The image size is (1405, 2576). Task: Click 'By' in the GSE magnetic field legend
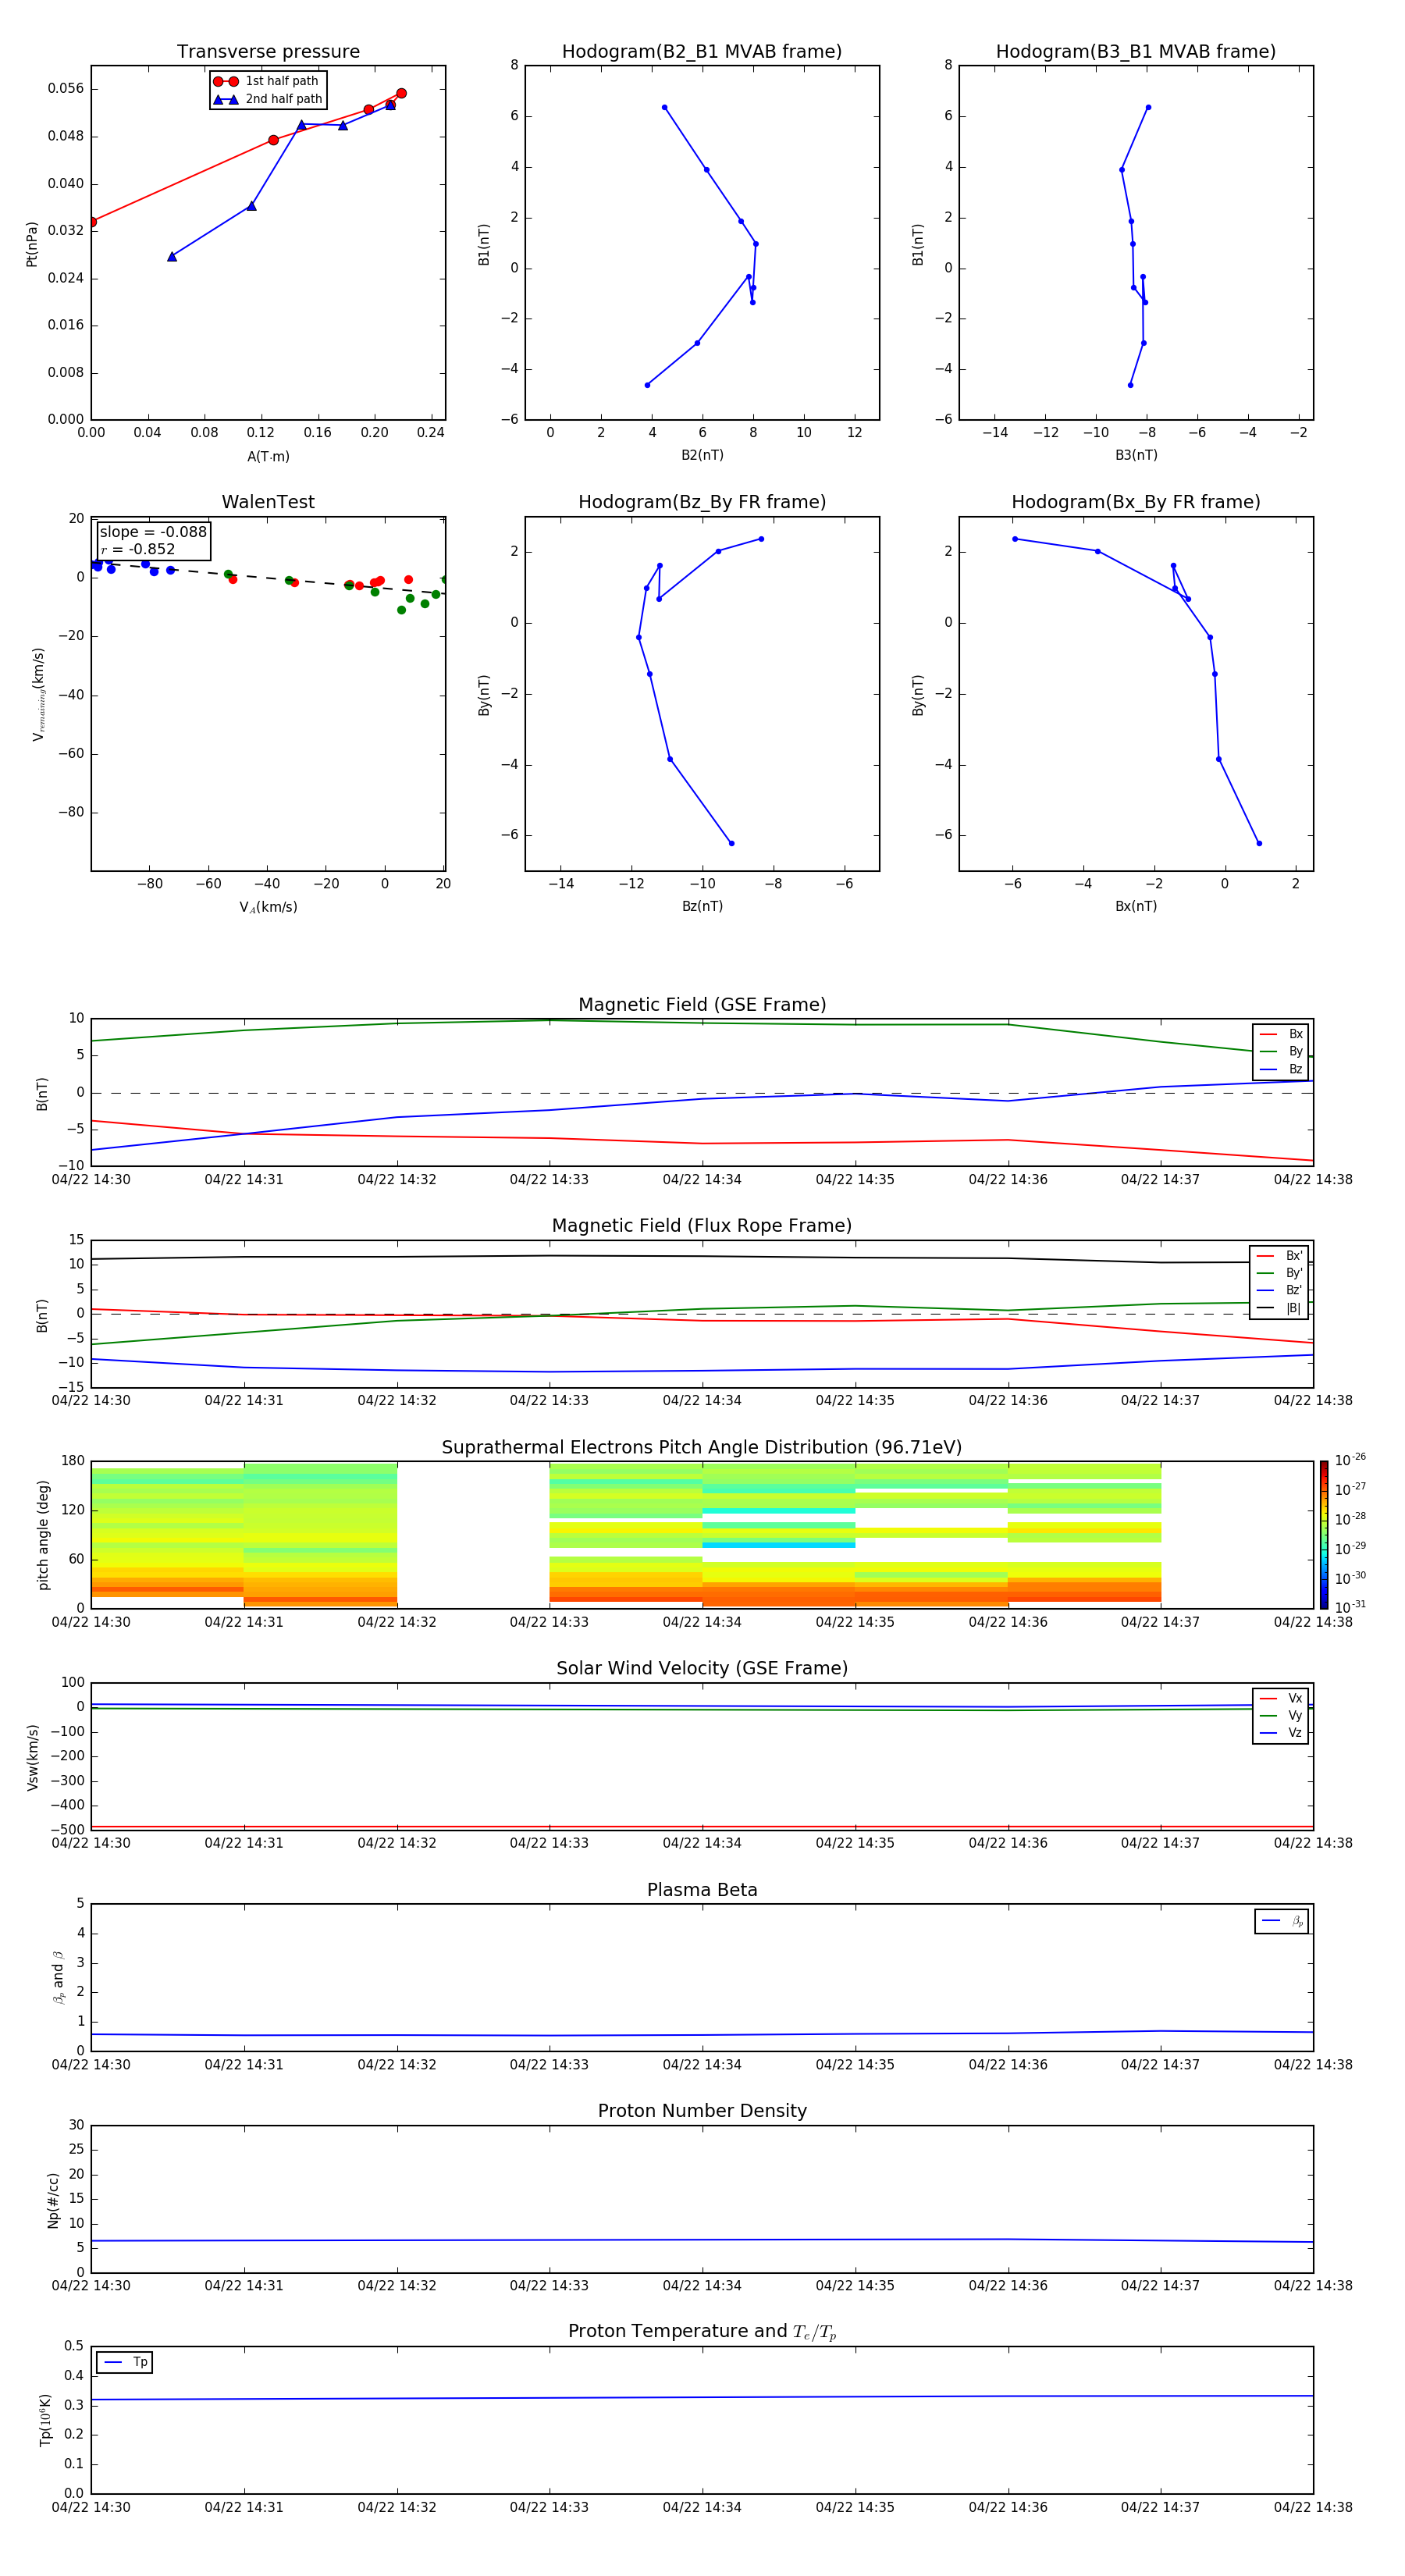(x=1281, y=1052)
